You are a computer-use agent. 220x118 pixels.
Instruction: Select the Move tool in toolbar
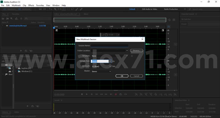coord(51,9)
